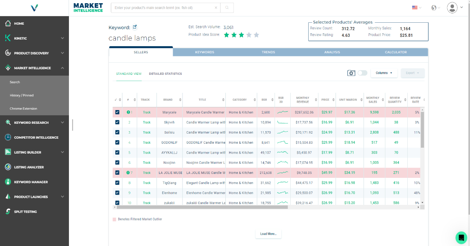Image resolution: width=470 pixels, height=246 pixels.
Task: Toggle the switch next to camera icon
Action: 362,73
